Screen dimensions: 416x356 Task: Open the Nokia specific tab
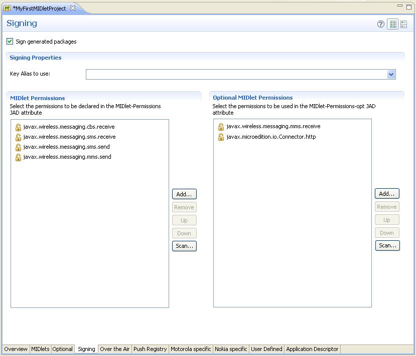click(x=231, y=349)
